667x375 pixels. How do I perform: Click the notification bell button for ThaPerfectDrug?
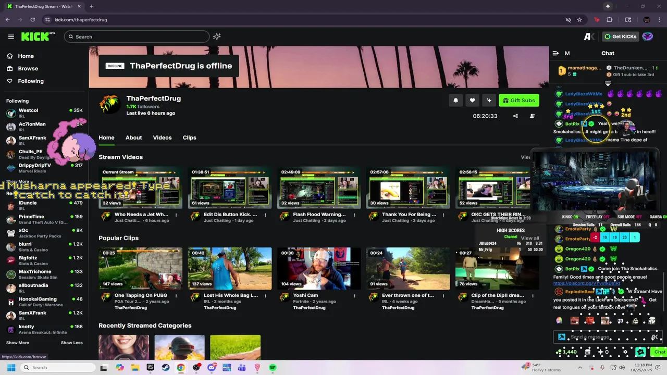tap(455, 101)
